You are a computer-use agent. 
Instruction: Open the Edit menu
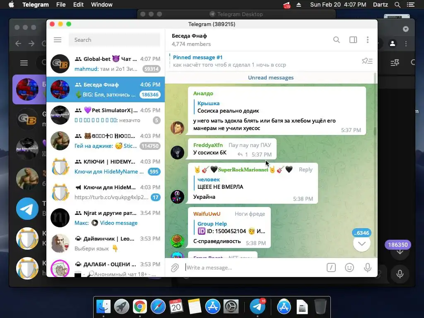(x=78, y=5)
